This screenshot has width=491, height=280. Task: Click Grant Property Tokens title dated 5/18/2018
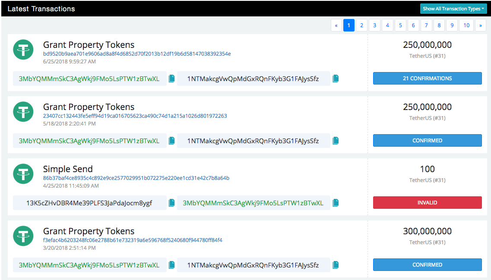coord(89,107)
